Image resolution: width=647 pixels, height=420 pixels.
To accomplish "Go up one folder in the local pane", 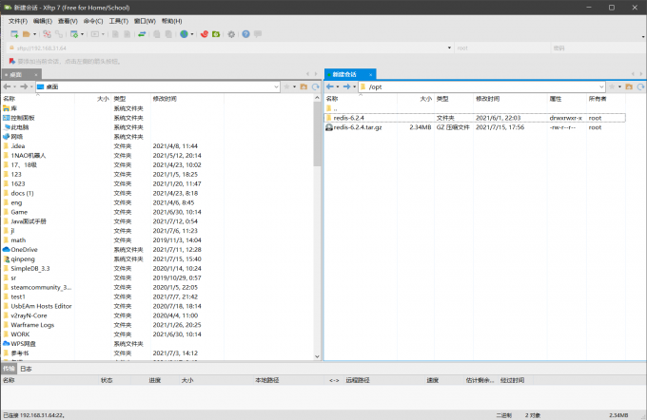I will tap(304, 86).
